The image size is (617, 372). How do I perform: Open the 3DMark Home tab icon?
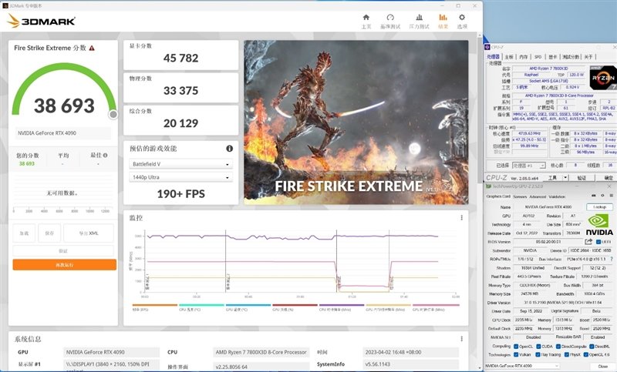click(366, 17)
